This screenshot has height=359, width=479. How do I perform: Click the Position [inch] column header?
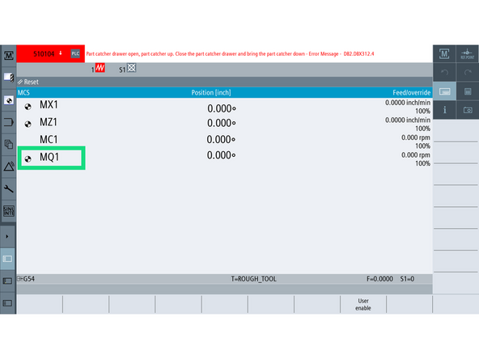[211, 93]
